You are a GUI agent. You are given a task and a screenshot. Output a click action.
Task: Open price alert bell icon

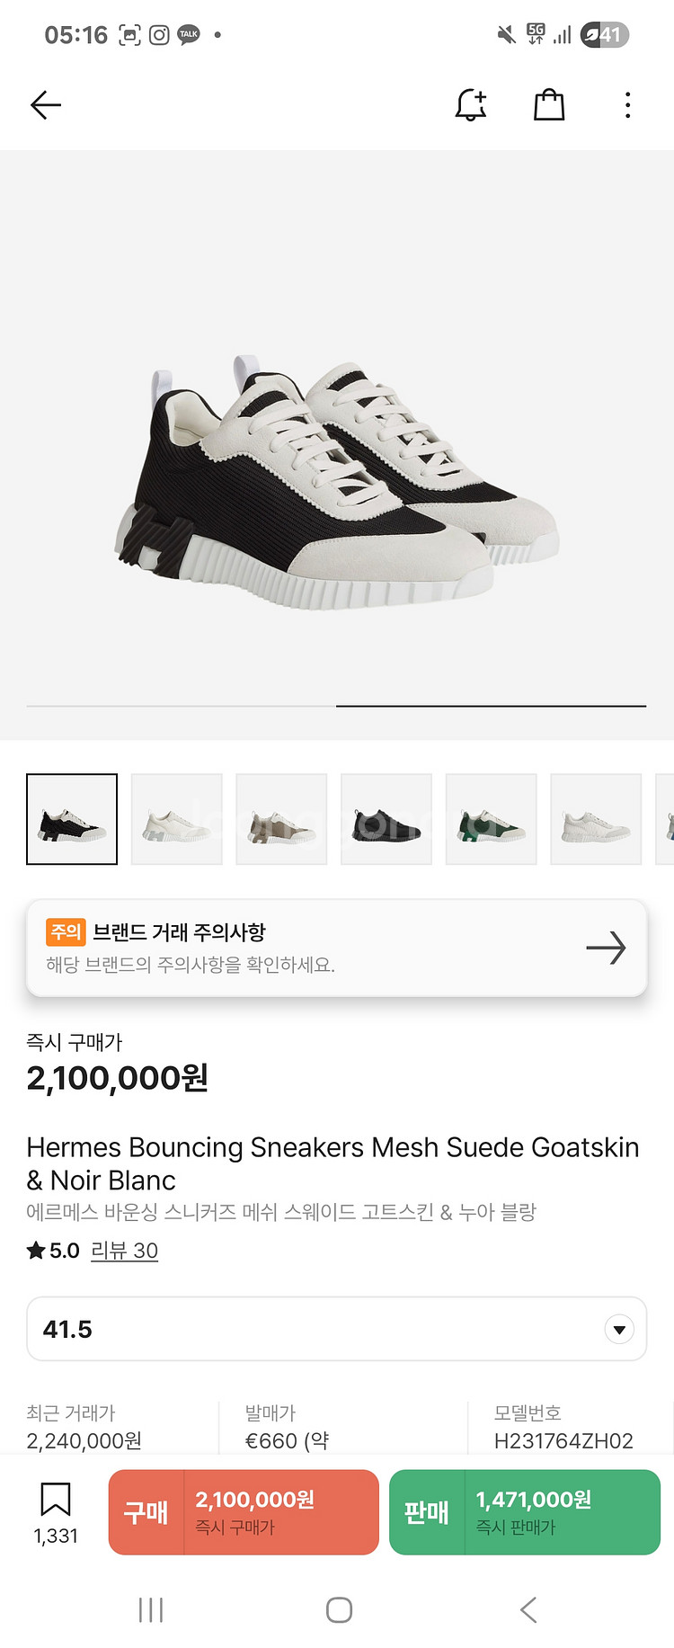471,105
